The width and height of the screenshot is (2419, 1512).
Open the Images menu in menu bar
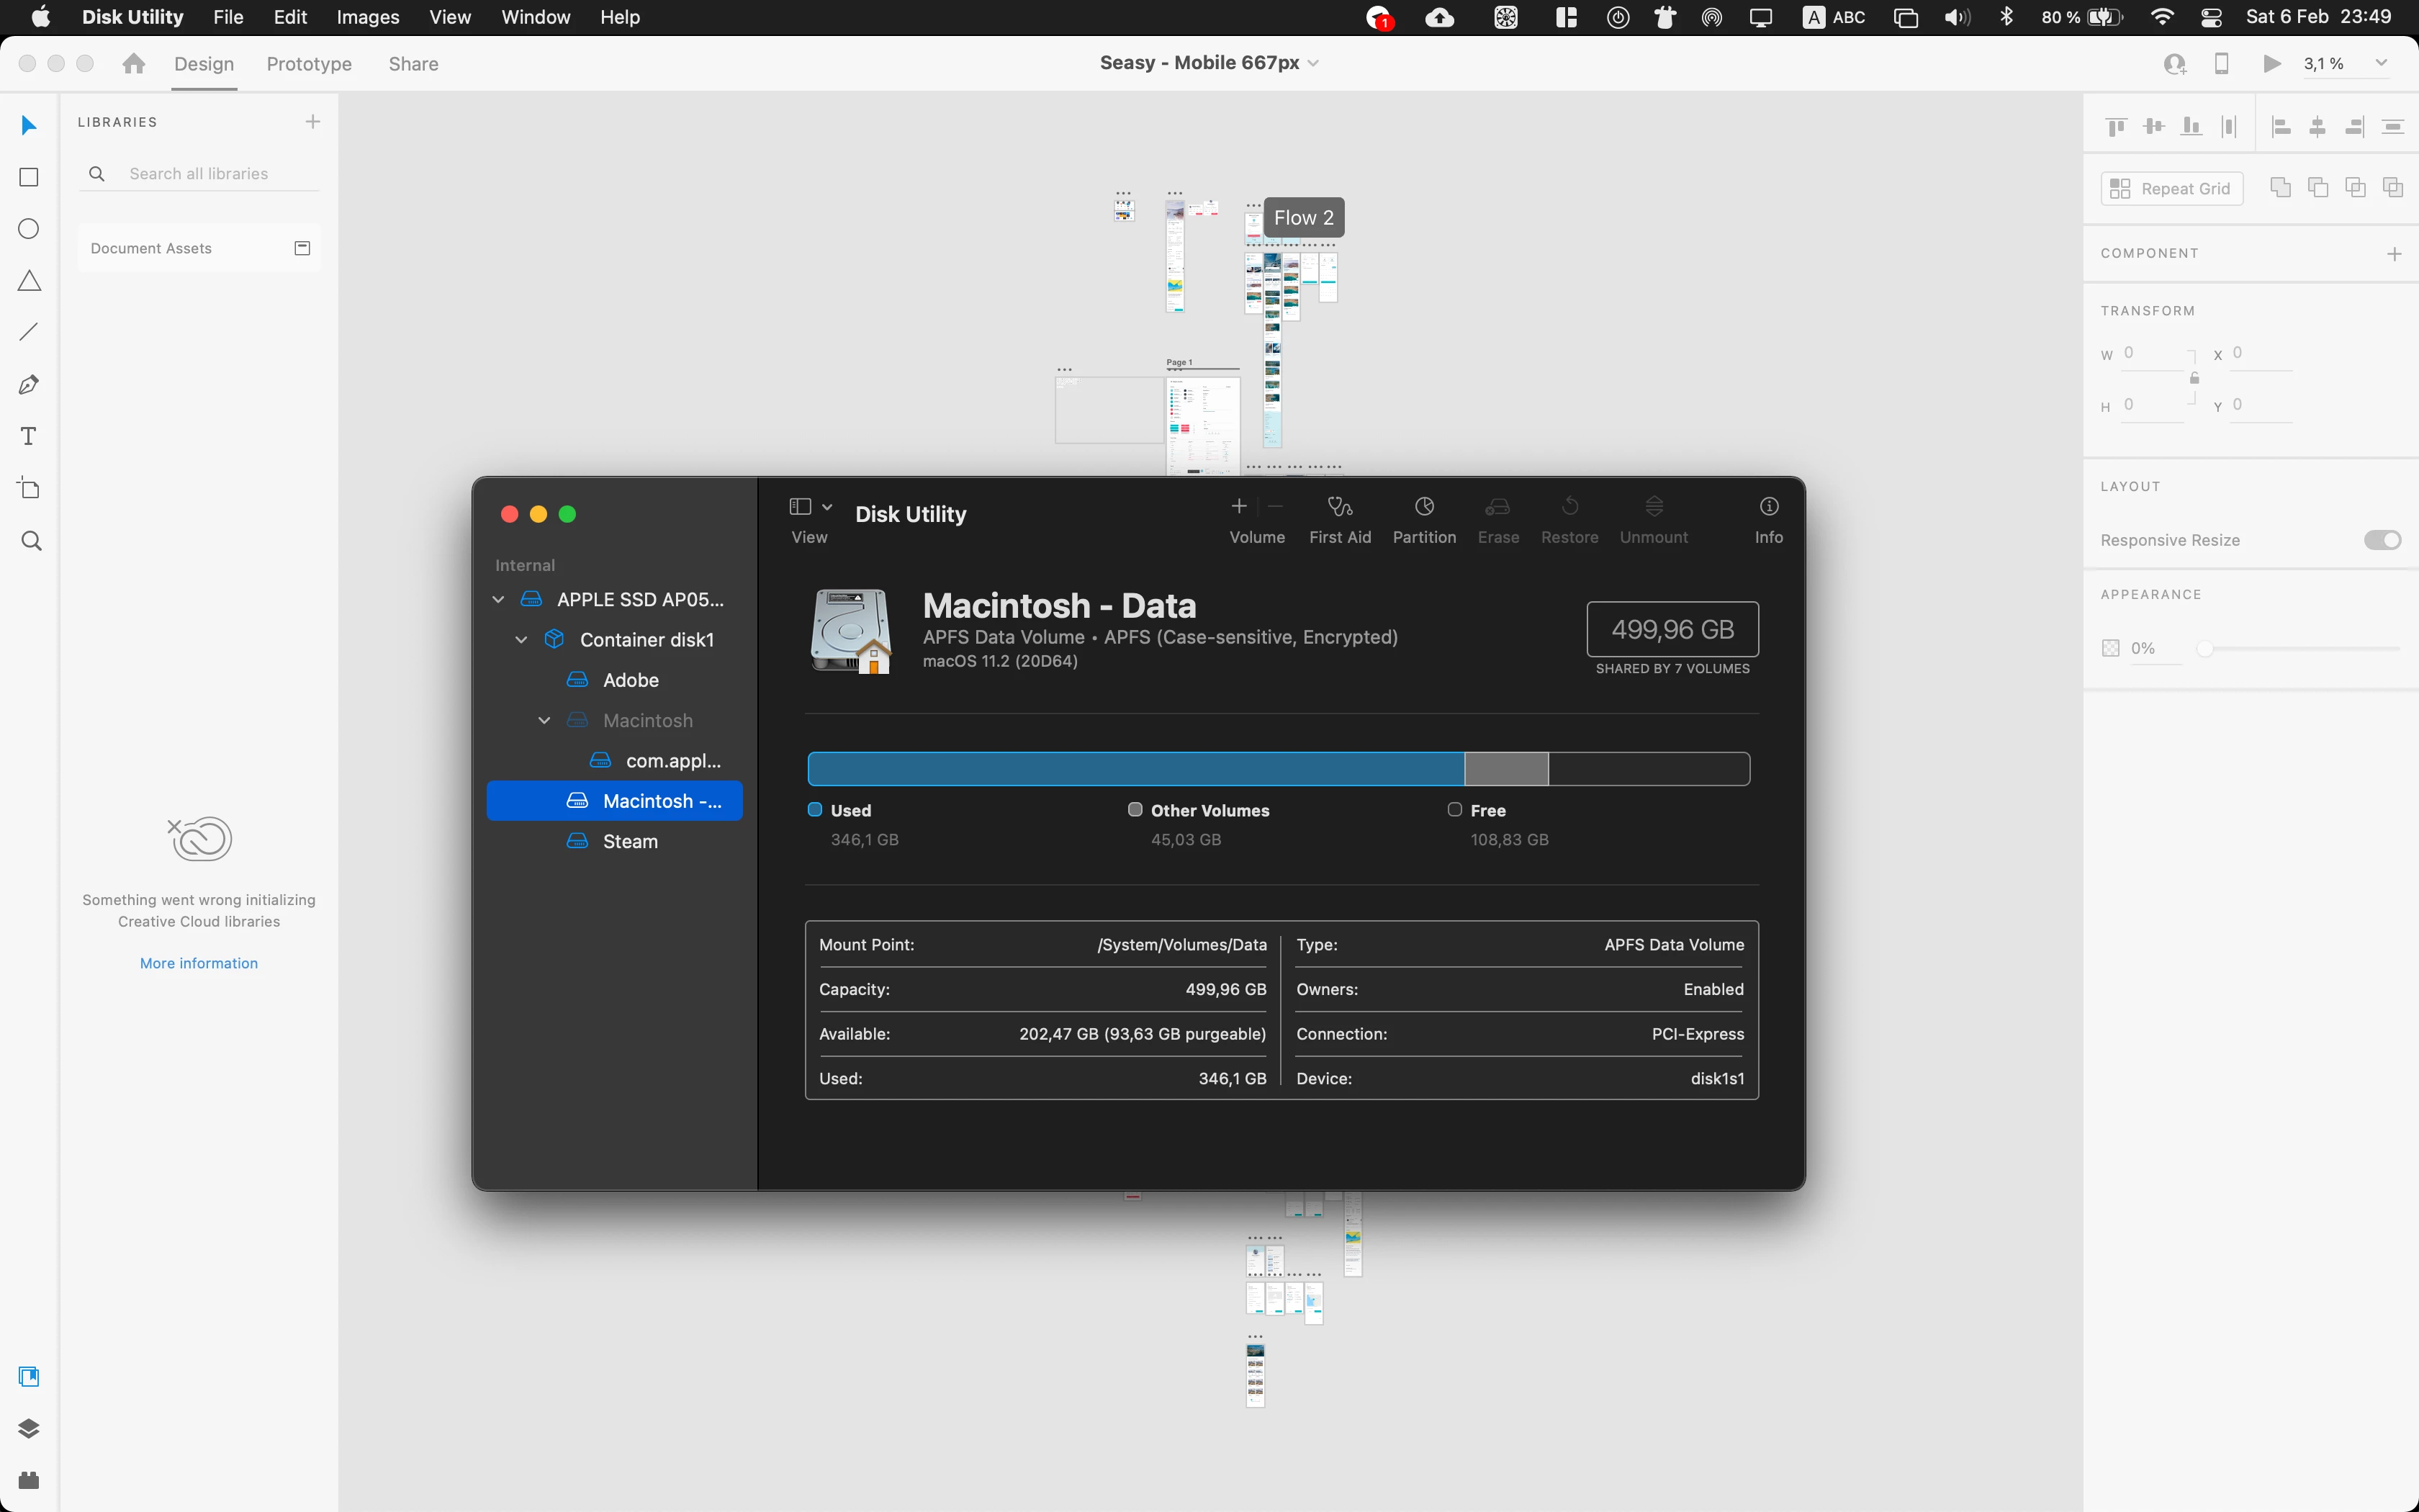(367, 17)
